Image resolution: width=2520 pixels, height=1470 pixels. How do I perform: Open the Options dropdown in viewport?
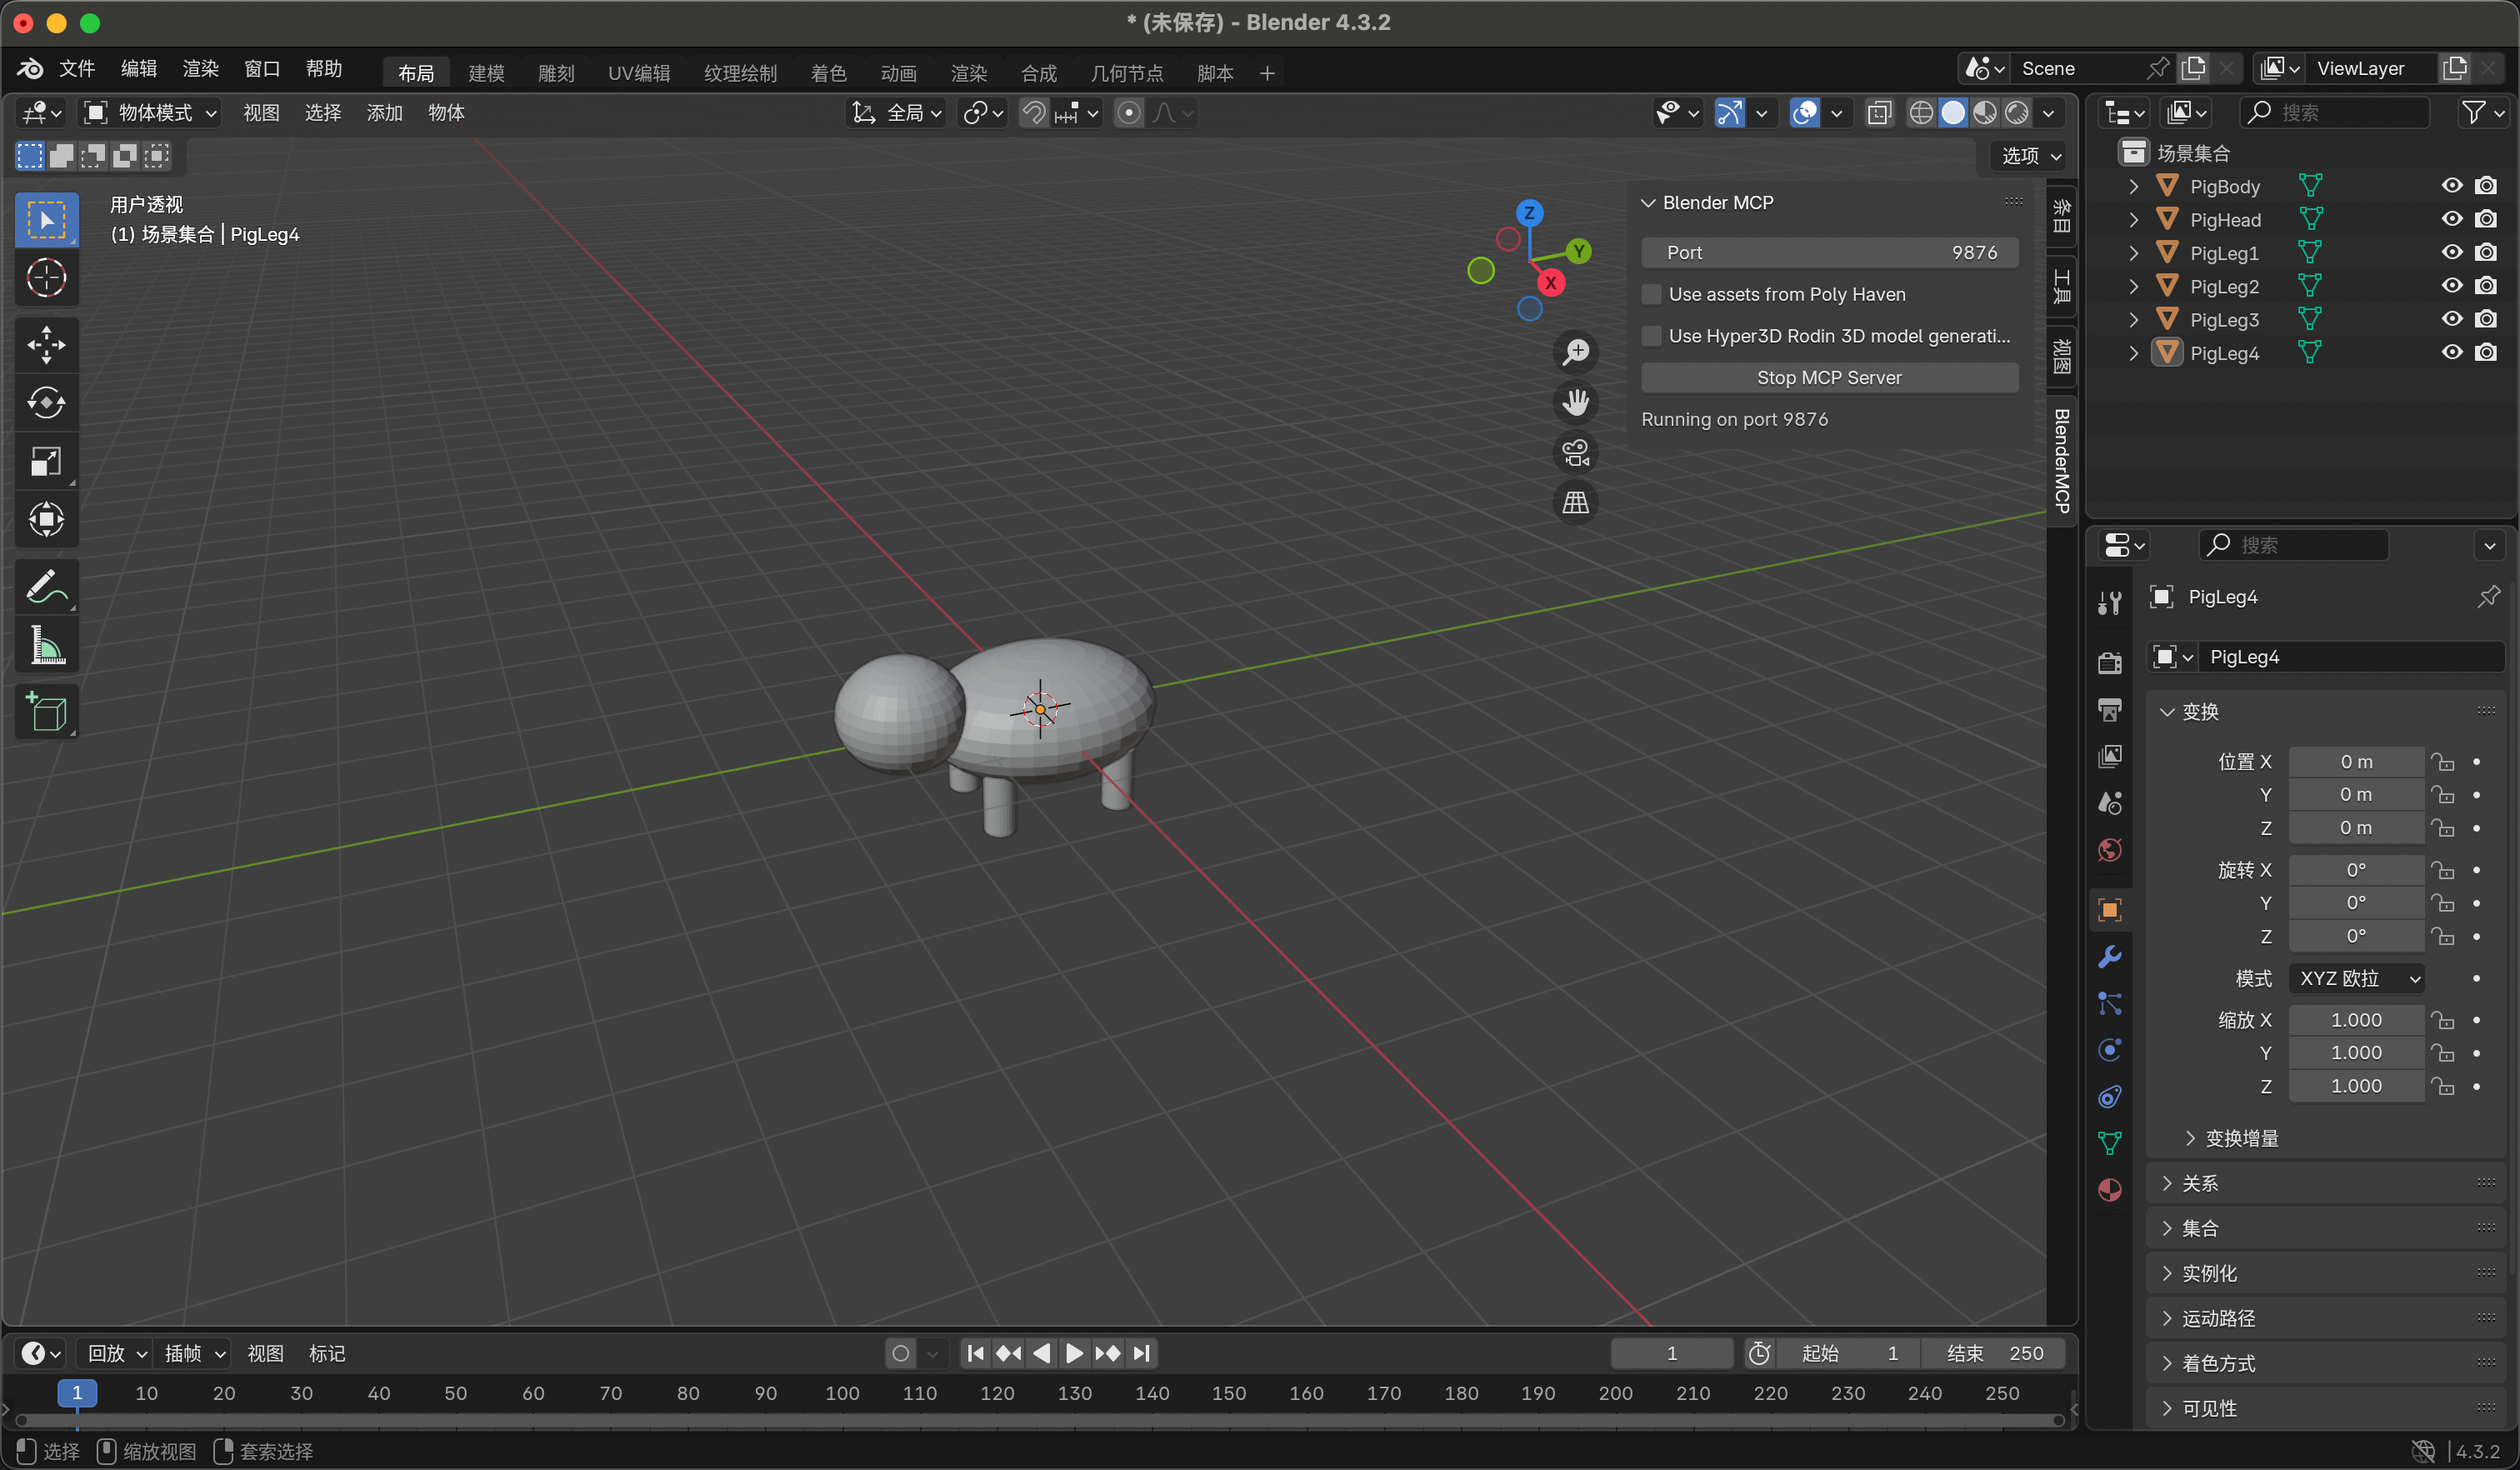click(x=2030, y=155)
